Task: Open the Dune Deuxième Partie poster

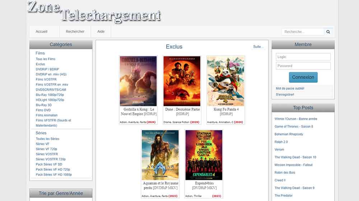Action: coord(182,81)
